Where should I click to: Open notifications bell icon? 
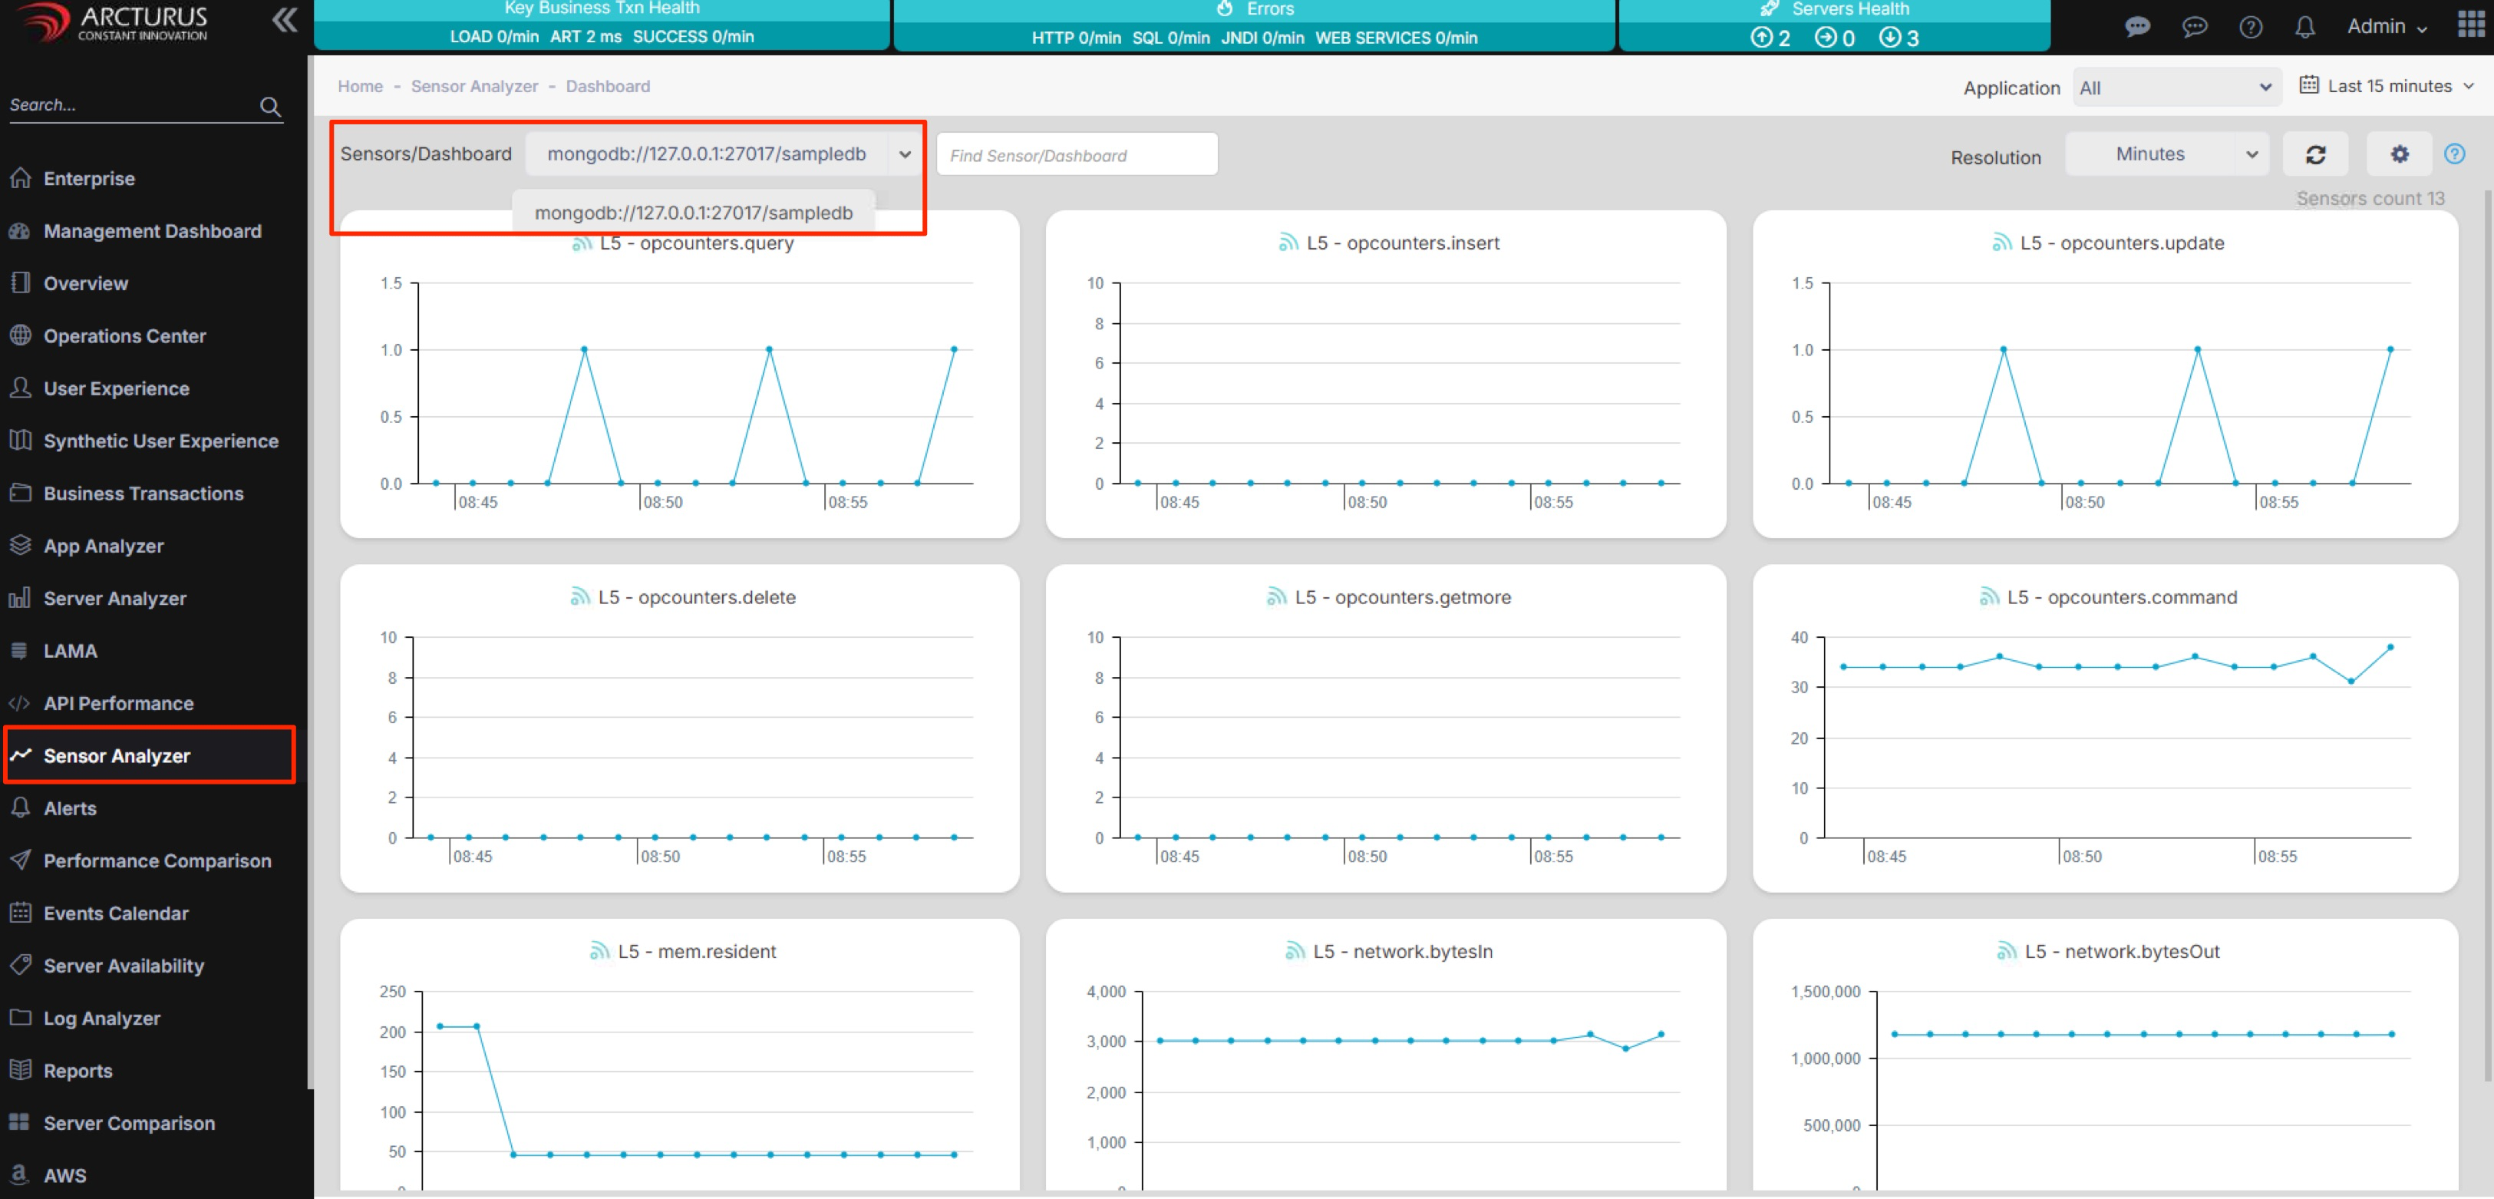tap(2304, 27)
